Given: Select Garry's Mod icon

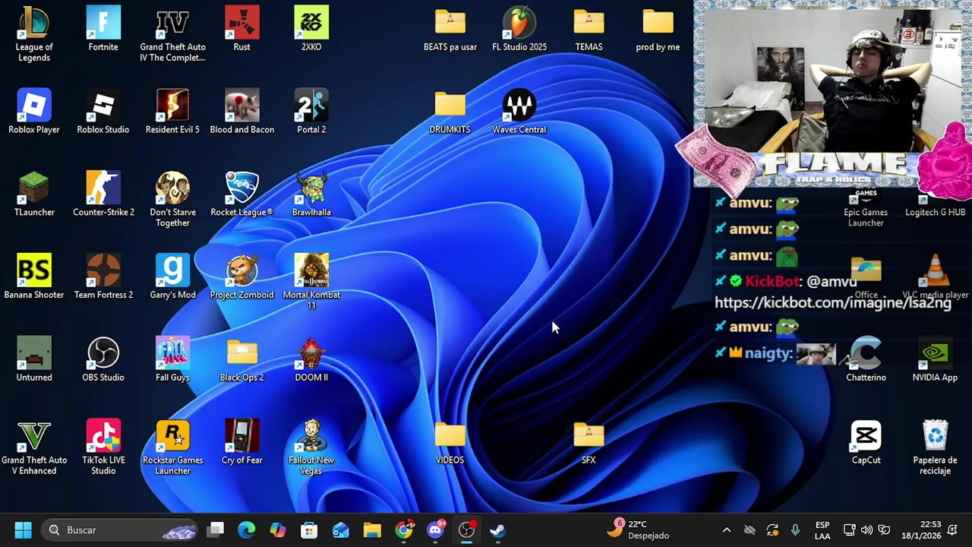Looking at the screenshot, I should point(172,277).
